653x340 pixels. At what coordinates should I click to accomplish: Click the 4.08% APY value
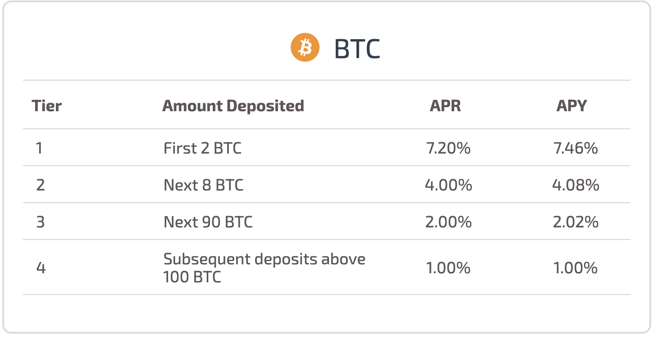click(x=575, y=185)
